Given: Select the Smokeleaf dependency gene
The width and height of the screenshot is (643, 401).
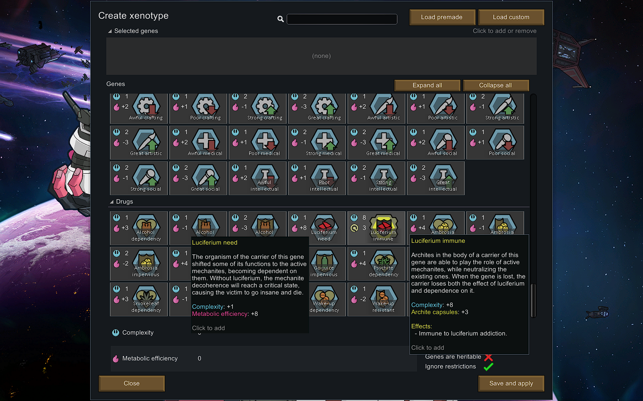Looking at the screenshot, I should [x=139, y=299].
